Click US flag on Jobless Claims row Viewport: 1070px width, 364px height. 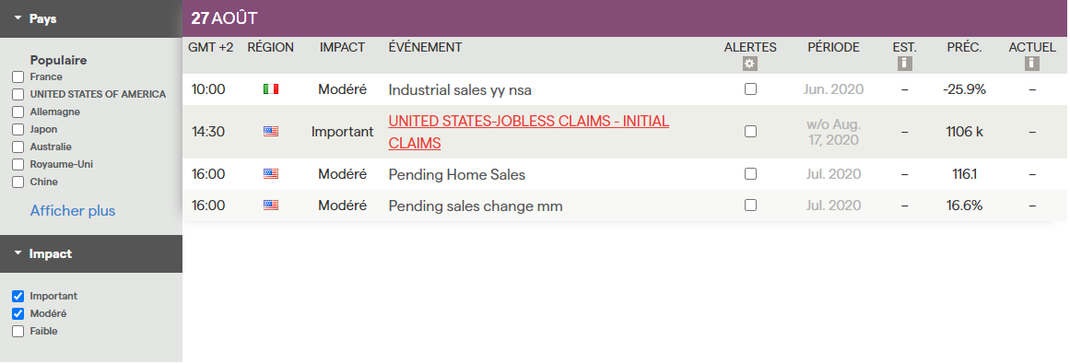point(271,131)
